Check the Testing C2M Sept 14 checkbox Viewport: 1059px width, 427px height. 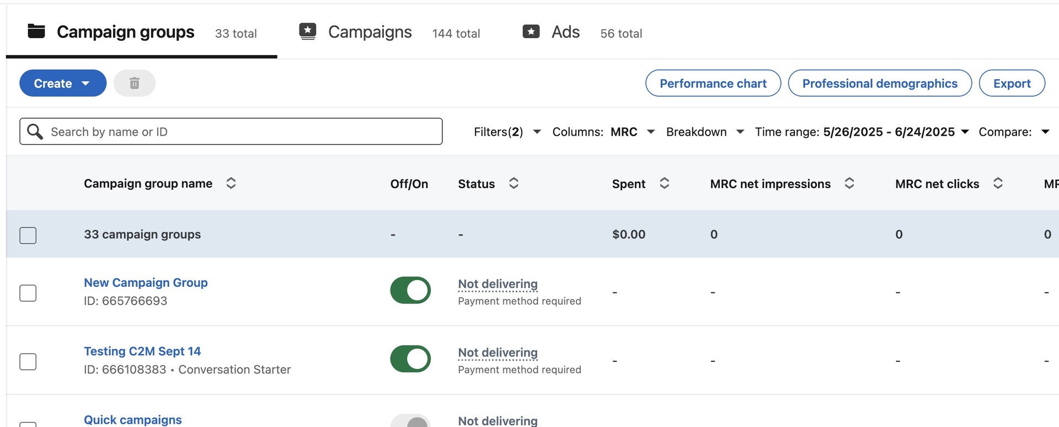[x=28, y=362]
